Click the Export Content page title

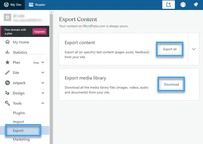point(78,20)
